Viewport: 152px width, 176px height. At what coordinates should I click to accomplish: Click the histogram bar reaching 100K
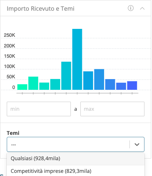(x=99, y=79)
